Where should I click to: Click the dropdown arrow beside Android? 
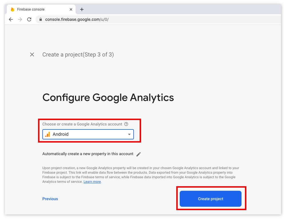(129, 134)
